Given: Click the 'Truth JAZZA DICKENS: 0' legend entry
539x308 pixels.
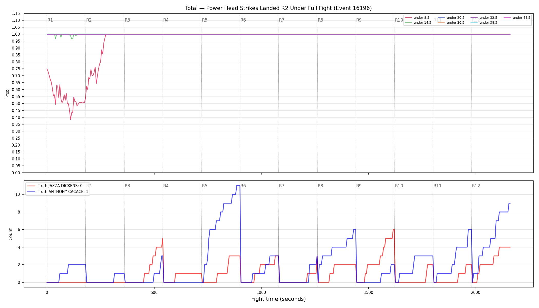Looking at the screenshot, I should 55,186.
